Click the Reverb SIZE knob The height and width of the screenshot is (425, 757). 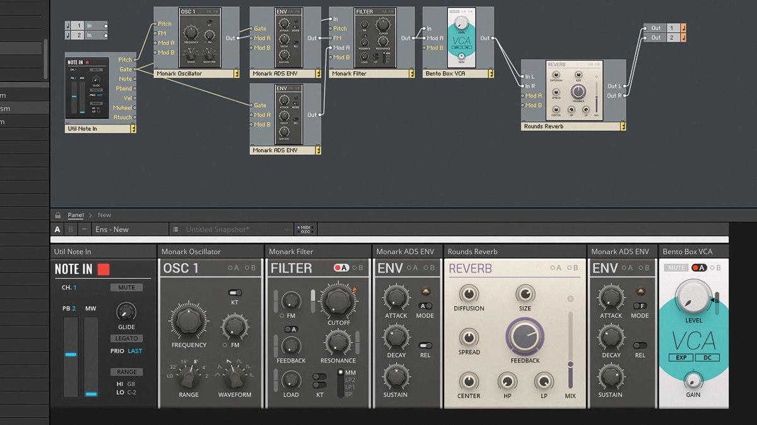(x=525, y=293)
